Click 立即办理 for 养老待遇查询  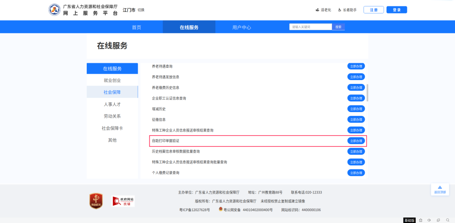pyautogui.click(x=356, y=66)
